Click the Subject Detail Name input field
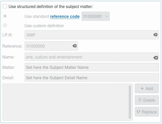The image size is (162, 124). [91, 78]
